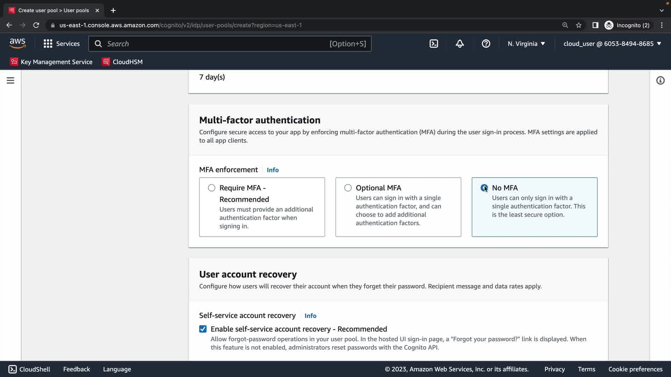Viewport: 671px width, 377px height.
Task: Expand the left hamburger navigation panel
Action: 10,81
